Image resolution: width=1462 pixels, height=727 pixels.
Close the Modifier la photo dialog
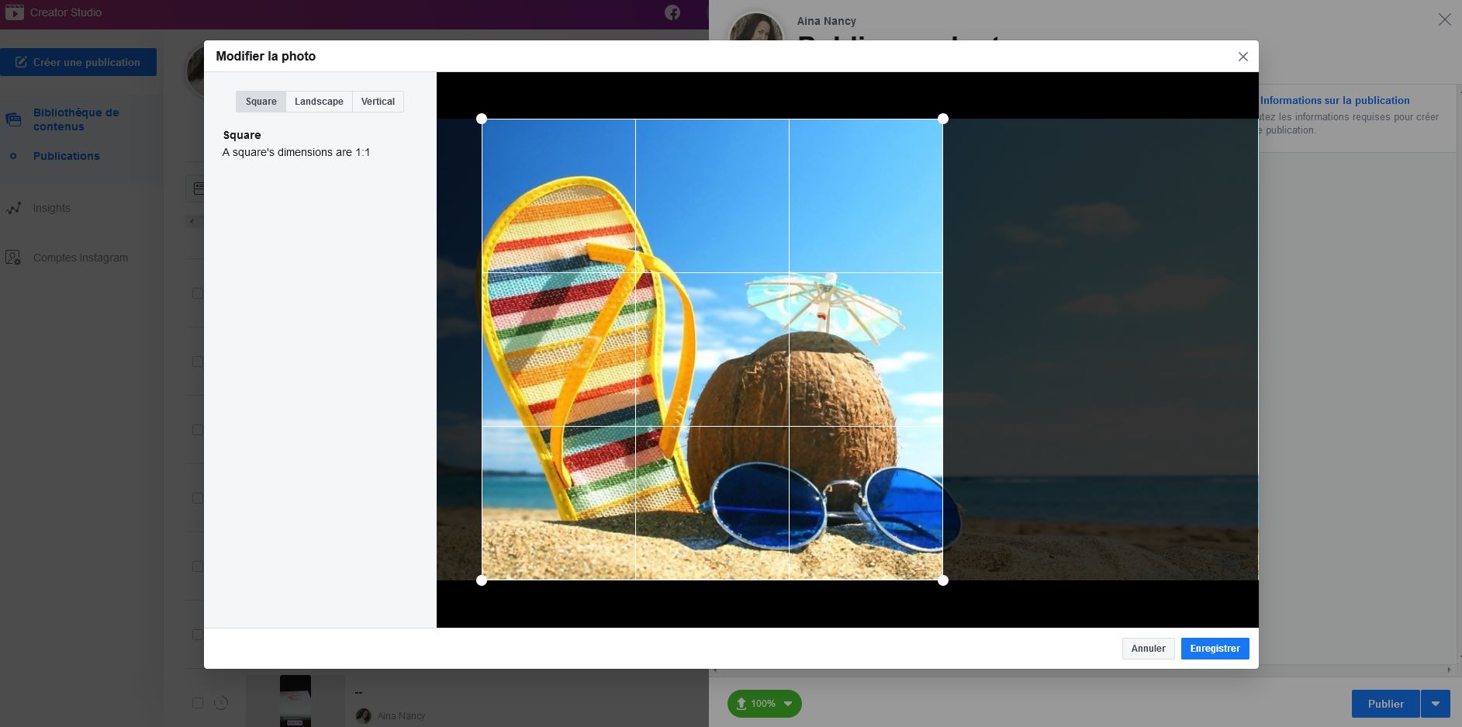(1243, 57)
